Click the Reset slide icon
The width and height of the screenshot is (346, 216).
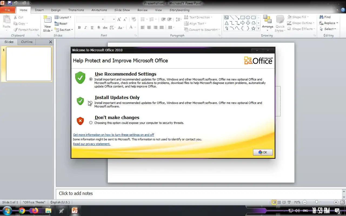(56, 23)
